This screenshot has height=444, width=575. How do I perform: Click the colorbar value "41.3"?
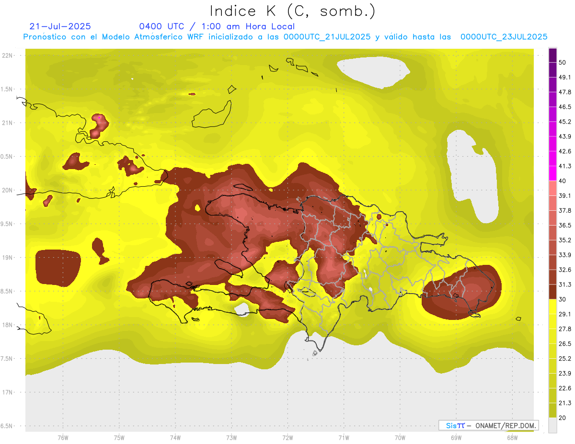[565, 166]
